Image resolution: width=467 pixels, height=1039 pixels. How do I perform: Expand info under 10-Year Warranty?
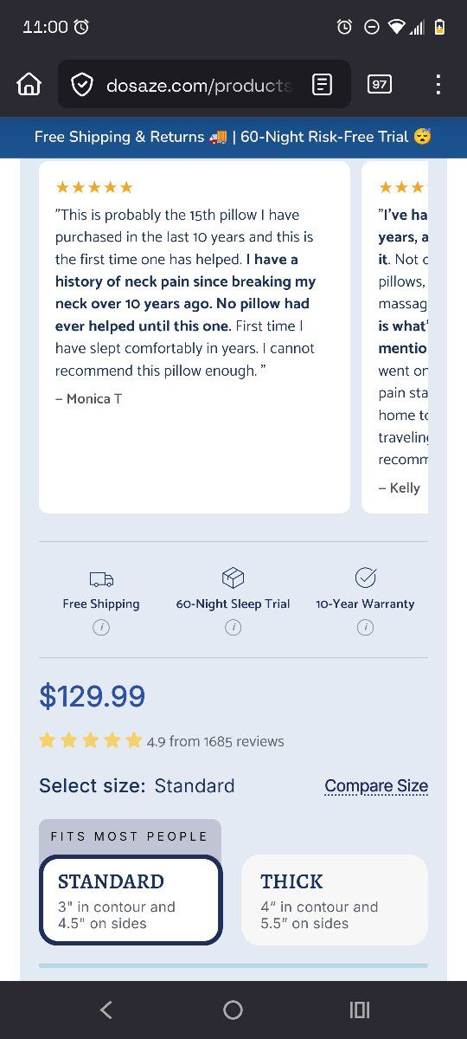coord(365,628)
